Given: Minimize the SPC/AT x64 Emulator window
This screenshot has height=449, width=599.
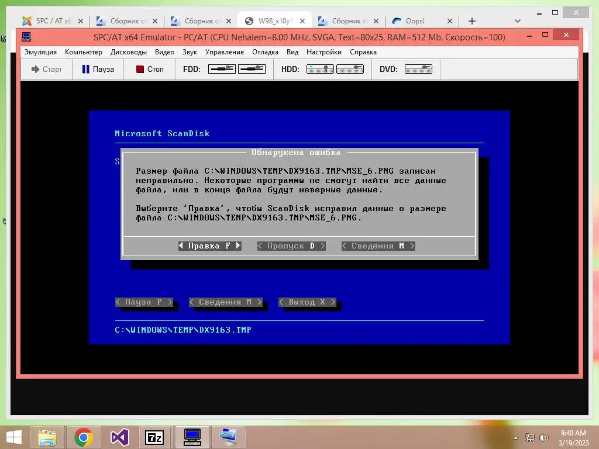Looking at the screenshot, I should coord(529,35).
